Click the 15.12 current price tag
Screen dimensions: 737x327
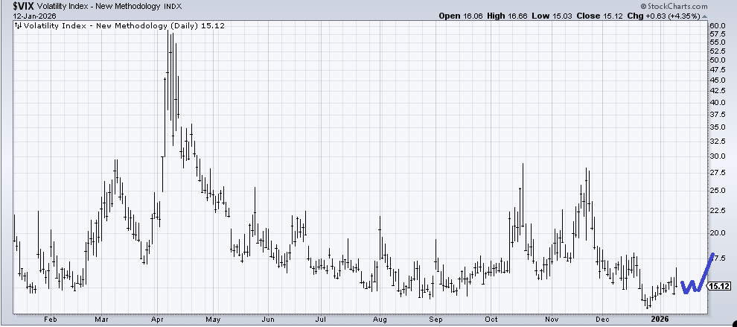(718, 286)
